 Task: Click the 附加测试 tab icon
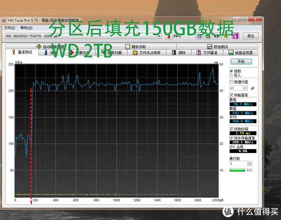pyautogui.click(x=209, y=47)
